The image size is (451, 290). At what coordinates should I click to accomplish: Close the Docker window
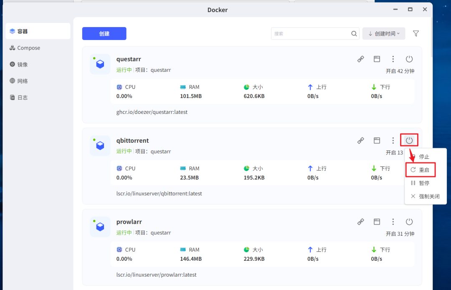click(x=425, y=10)
